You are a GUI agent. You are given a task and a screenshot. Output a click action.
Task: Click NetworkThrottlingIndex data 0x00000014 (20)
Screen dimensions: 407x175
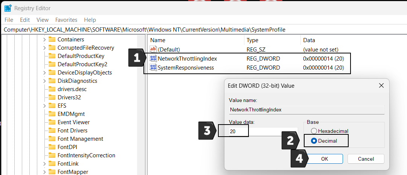(x=323, y=59)
